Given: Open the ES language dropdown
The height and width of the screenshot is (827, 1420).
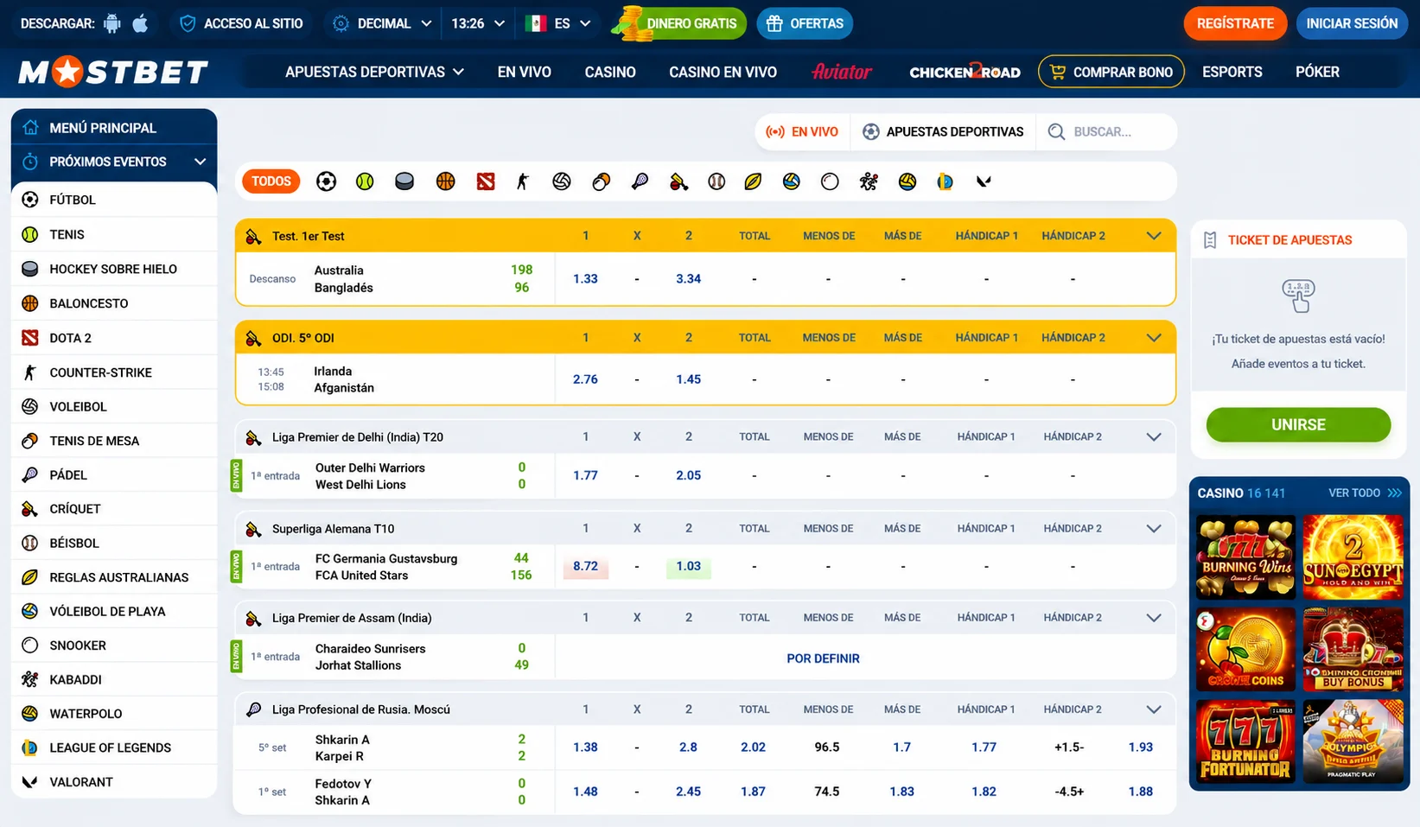Looking at the screenshot, I should click(558, 23).
